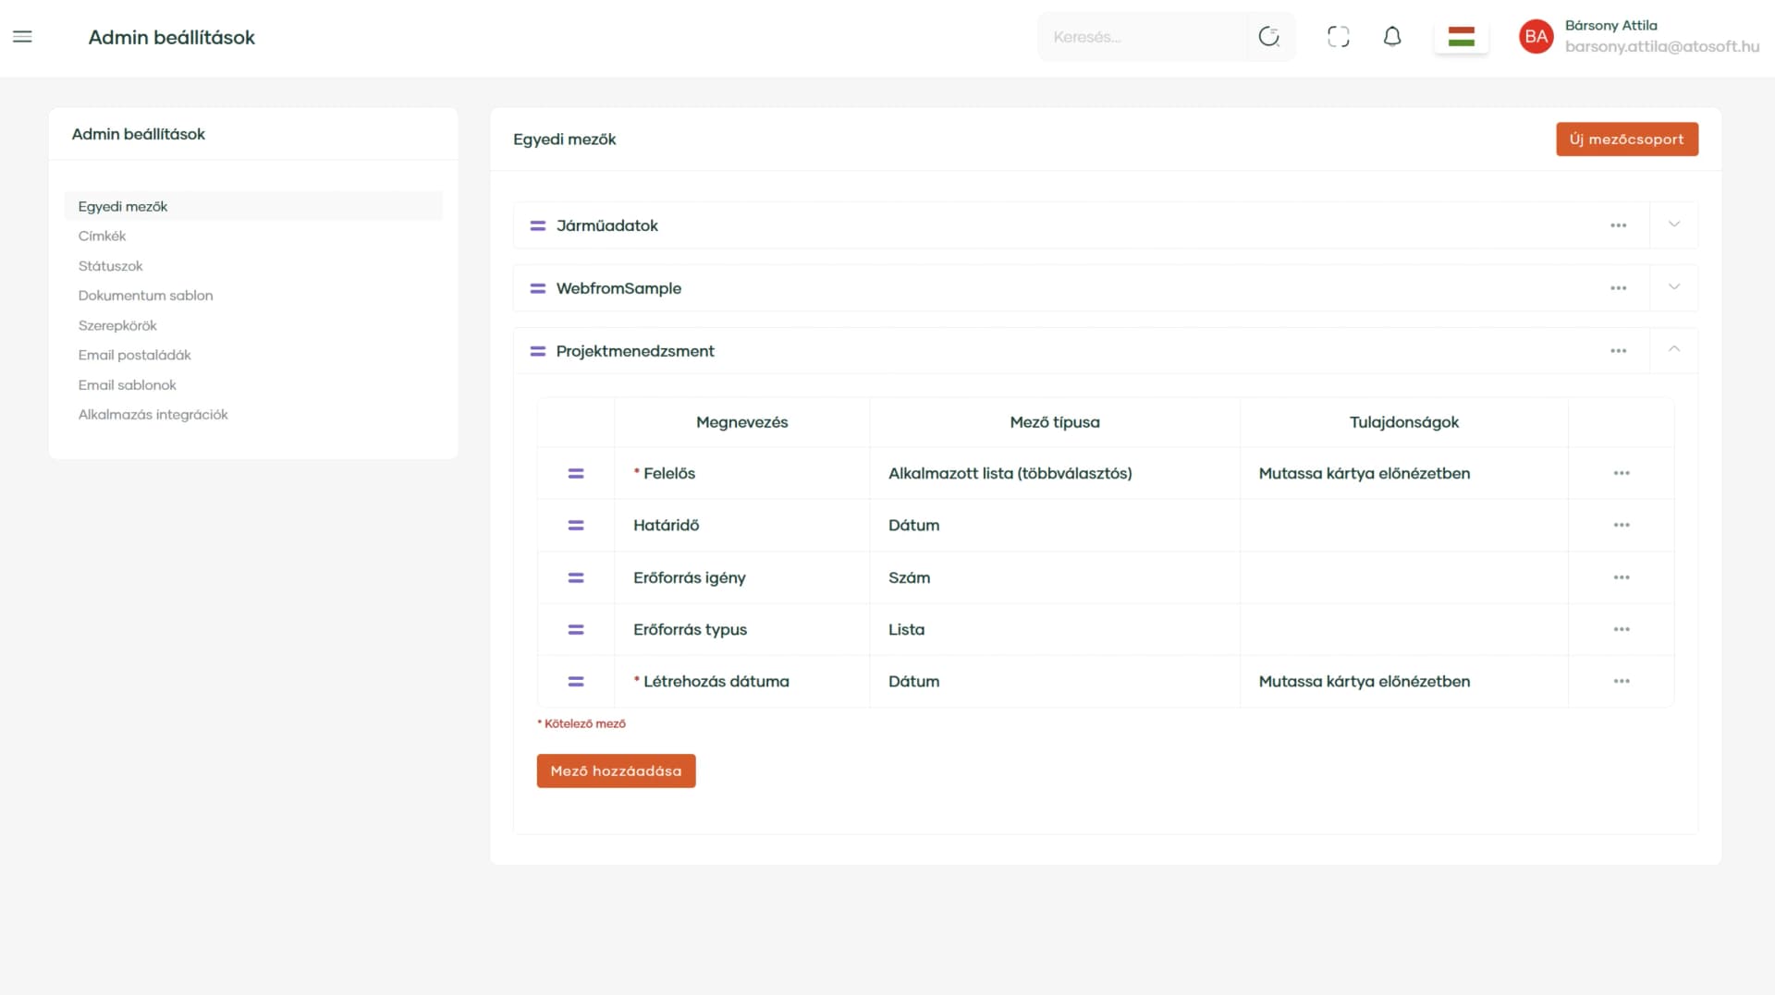Click the Tulajdonságok column header
The height and width of the screenshot is (995, 1775).
[x=1403, y=422]
